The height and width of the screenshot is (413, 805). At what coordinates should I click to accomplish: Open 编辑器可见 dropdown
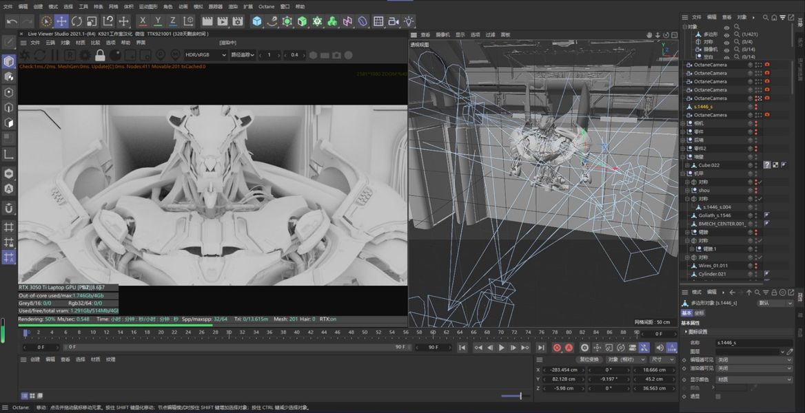tap(754, 360)
